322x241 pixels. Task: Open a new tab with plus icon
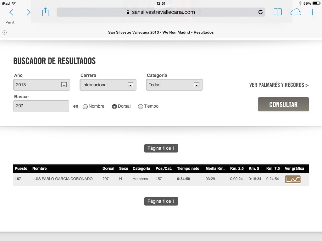coord(312,12)
